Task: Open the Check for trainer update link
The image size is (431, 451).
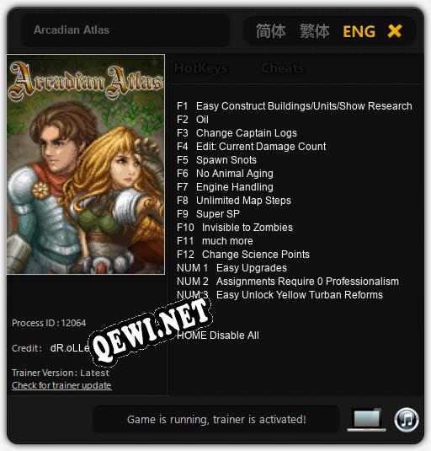Action: tap(61, 385)
